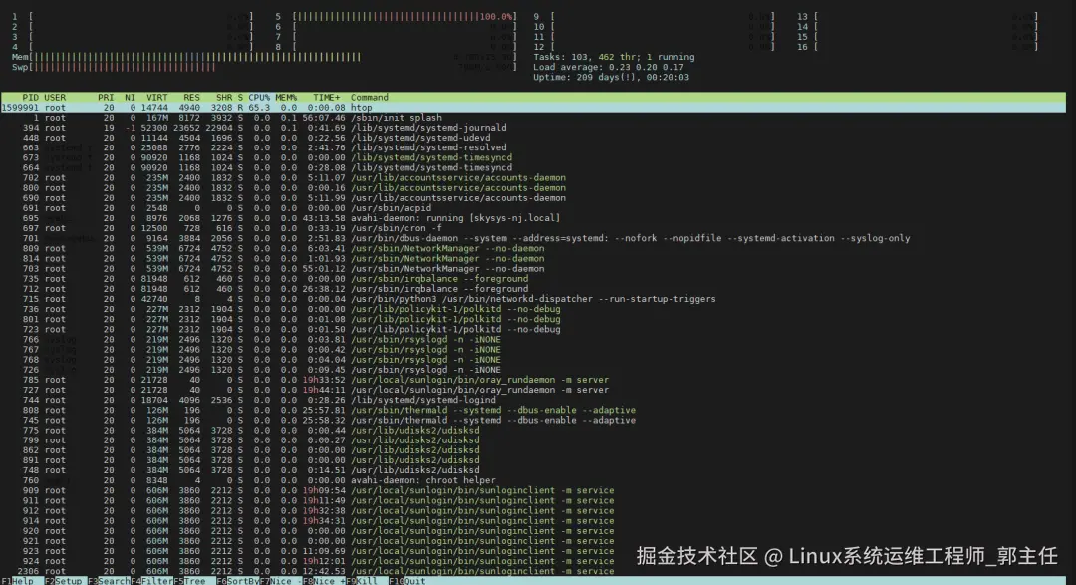Click the CPU 16 meter
Screen dimensions: 1076x585
point(918,47)
